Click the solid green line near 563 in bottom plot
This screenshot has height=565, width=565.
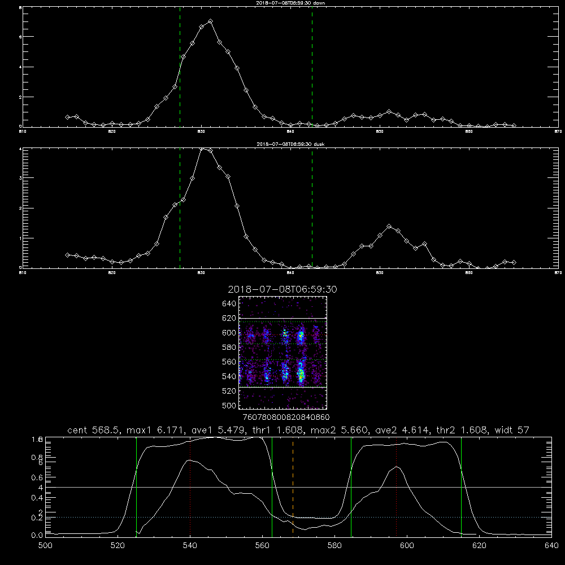click(272, 487)
